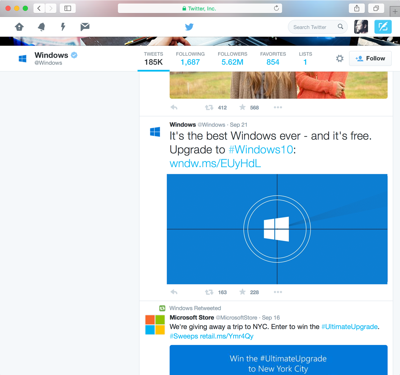Reply to the tweet with 412 retweets
The width and height of the screenshot is (400, 375).
174,108
